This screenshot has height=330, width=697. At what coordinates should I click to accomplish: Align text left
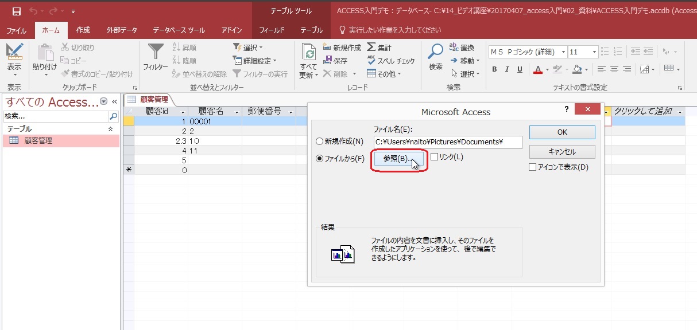pyautogui.click(x=601, y=69)
